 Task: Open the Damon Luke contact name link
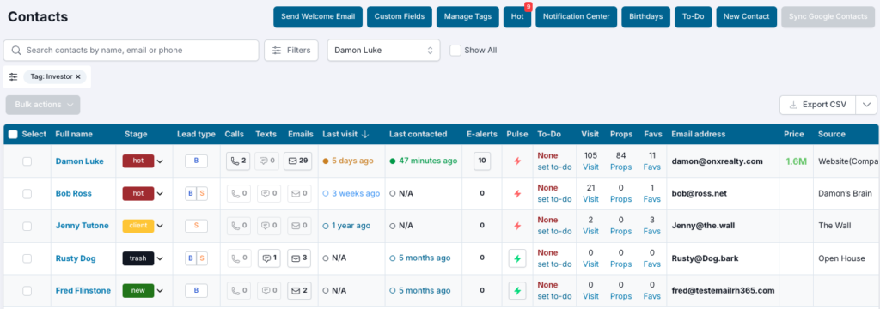click(80, 161)
